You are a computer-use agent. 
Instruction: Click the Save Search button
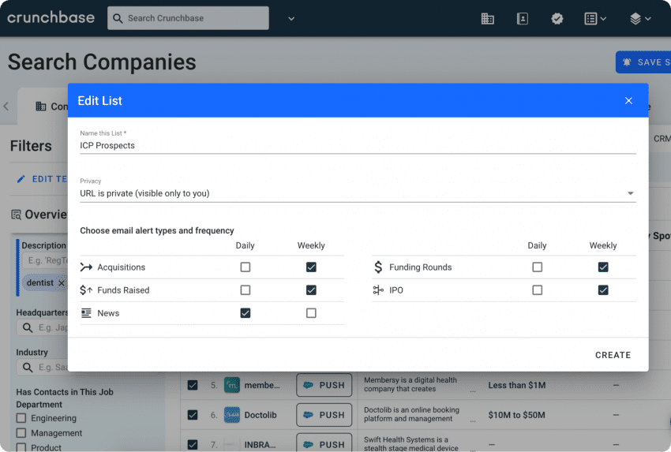point(643,62)
